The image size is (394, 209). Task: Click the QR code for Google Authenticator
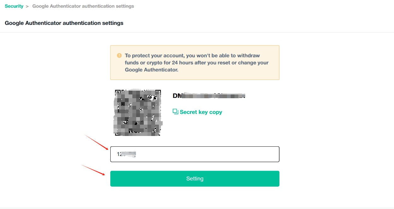pyautogui.click(x=138, y=112)
